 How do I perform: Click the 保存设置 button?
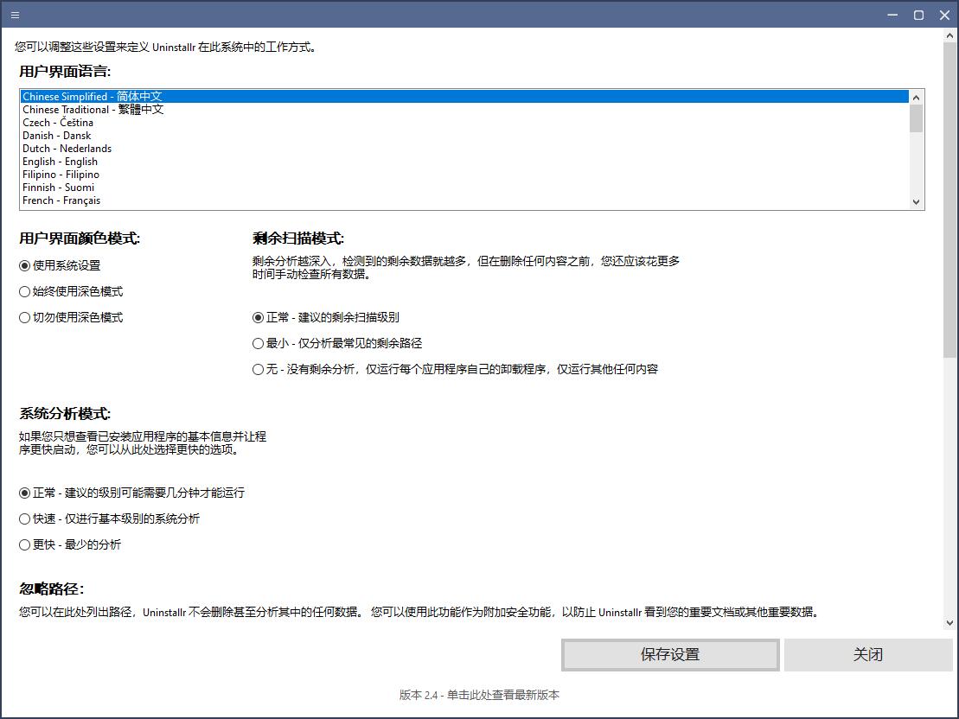[x=670, y=655]
